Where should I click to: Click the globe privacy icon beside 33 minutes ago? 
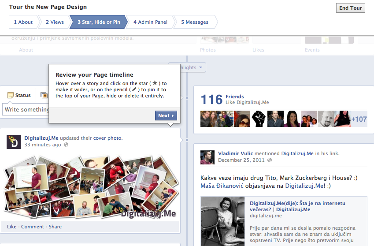pyautogui.click(x=66, y=145)
